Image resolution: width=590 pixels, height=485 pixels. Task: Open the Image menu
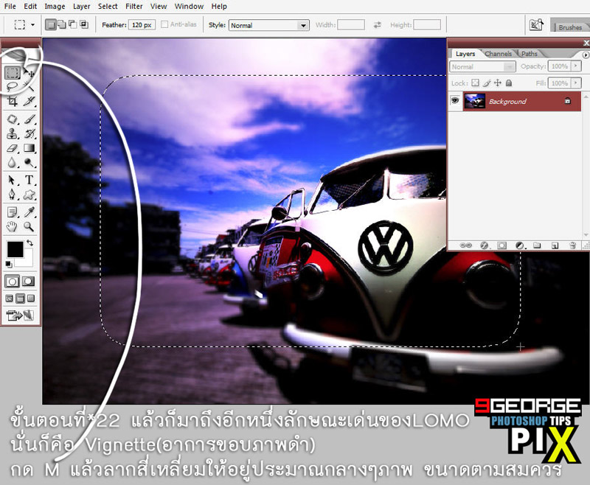[55, 7]
